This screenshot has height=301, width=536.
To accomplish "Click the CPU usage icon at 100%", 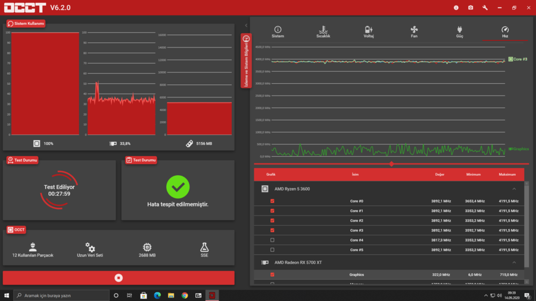I will [36, 144].
